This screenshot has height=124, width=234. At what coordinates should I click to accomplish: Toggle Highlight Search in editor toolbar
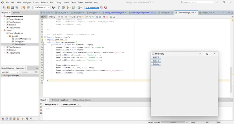click(80, 17)
